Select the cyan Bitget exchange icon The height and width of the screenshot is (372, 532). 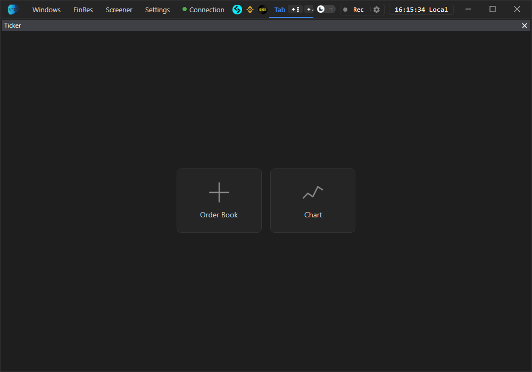[237, 10]
